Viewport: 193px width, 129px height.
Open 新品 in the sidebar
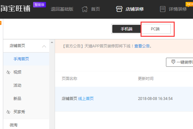[x=17, y=98]
